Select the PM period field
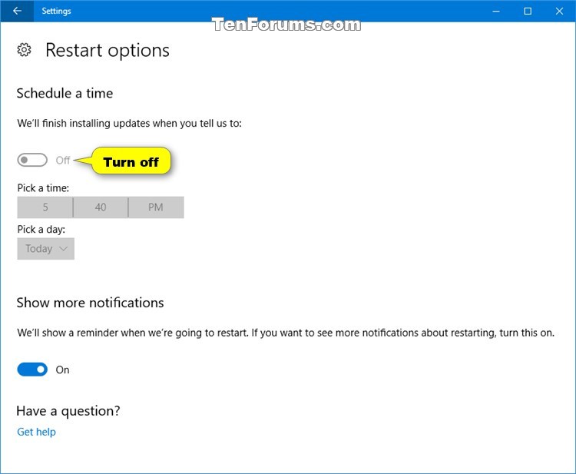 tap(156, 207)
